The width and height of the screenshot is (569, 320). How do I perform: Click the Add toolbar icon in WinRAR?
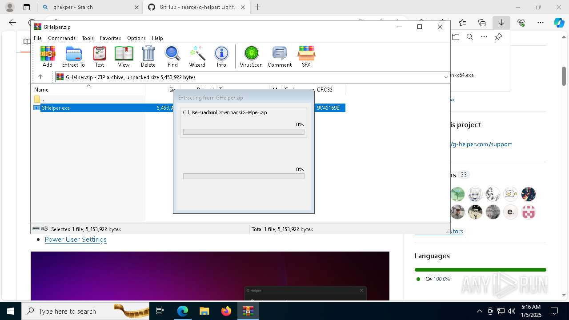(x=48, y=56)
